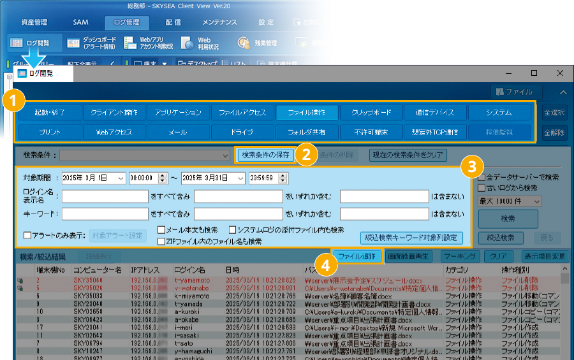
Task: Switch to 配信 tab
Action: [x=173, y=22]
